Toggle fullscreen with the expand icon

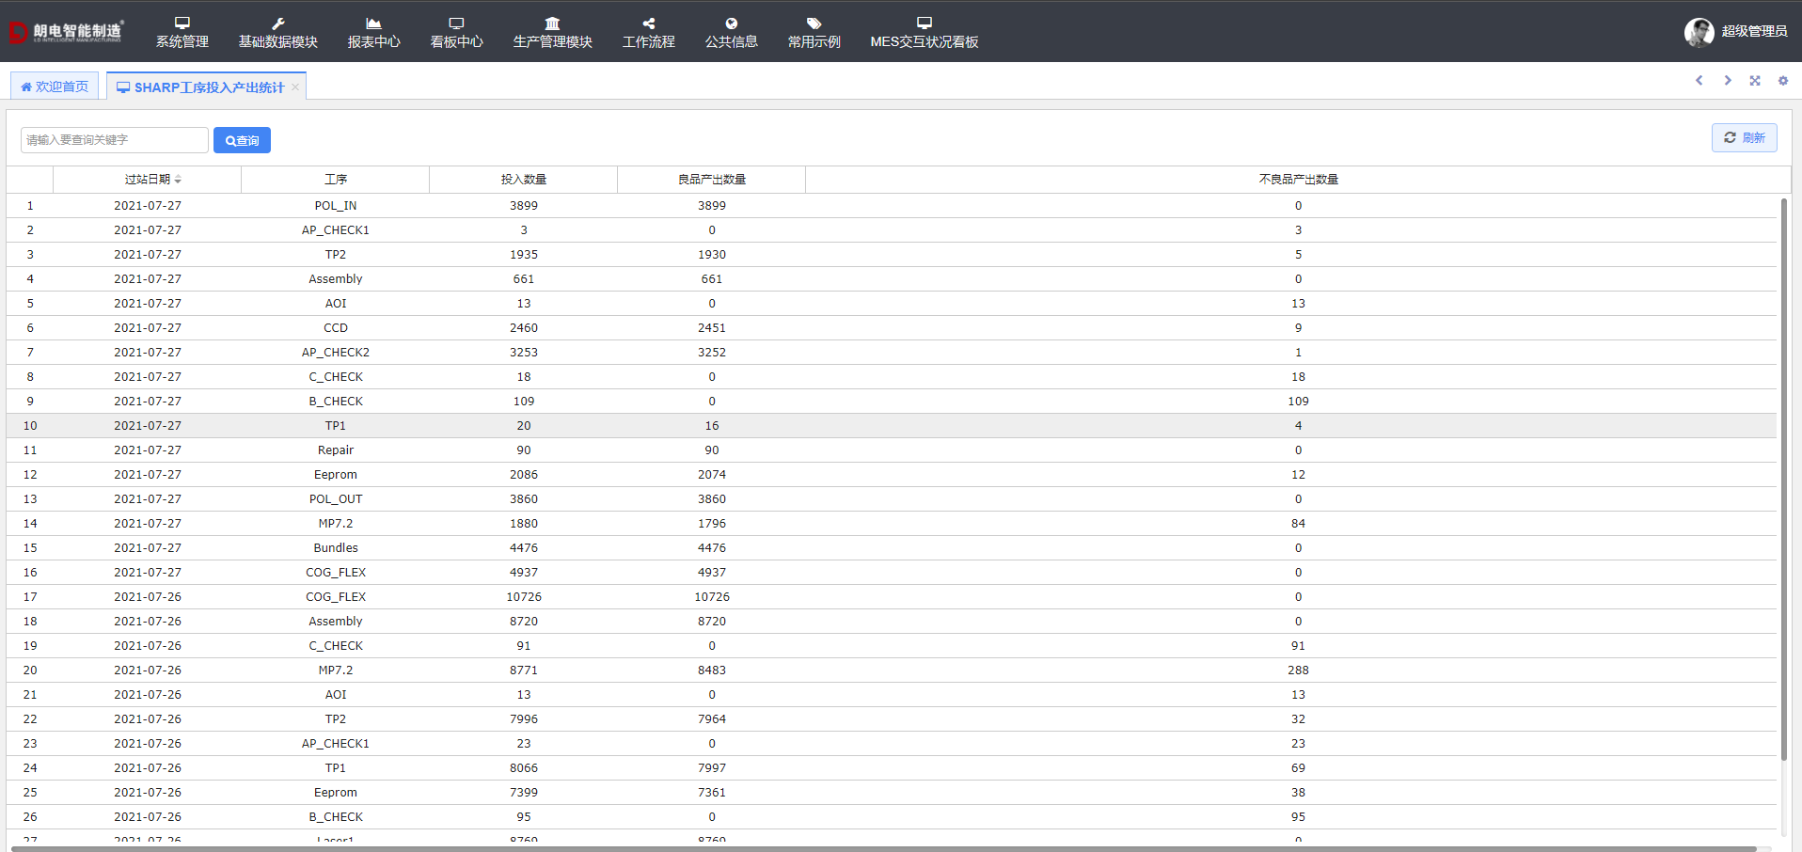pyautogui.click(x=1755, y=81)
